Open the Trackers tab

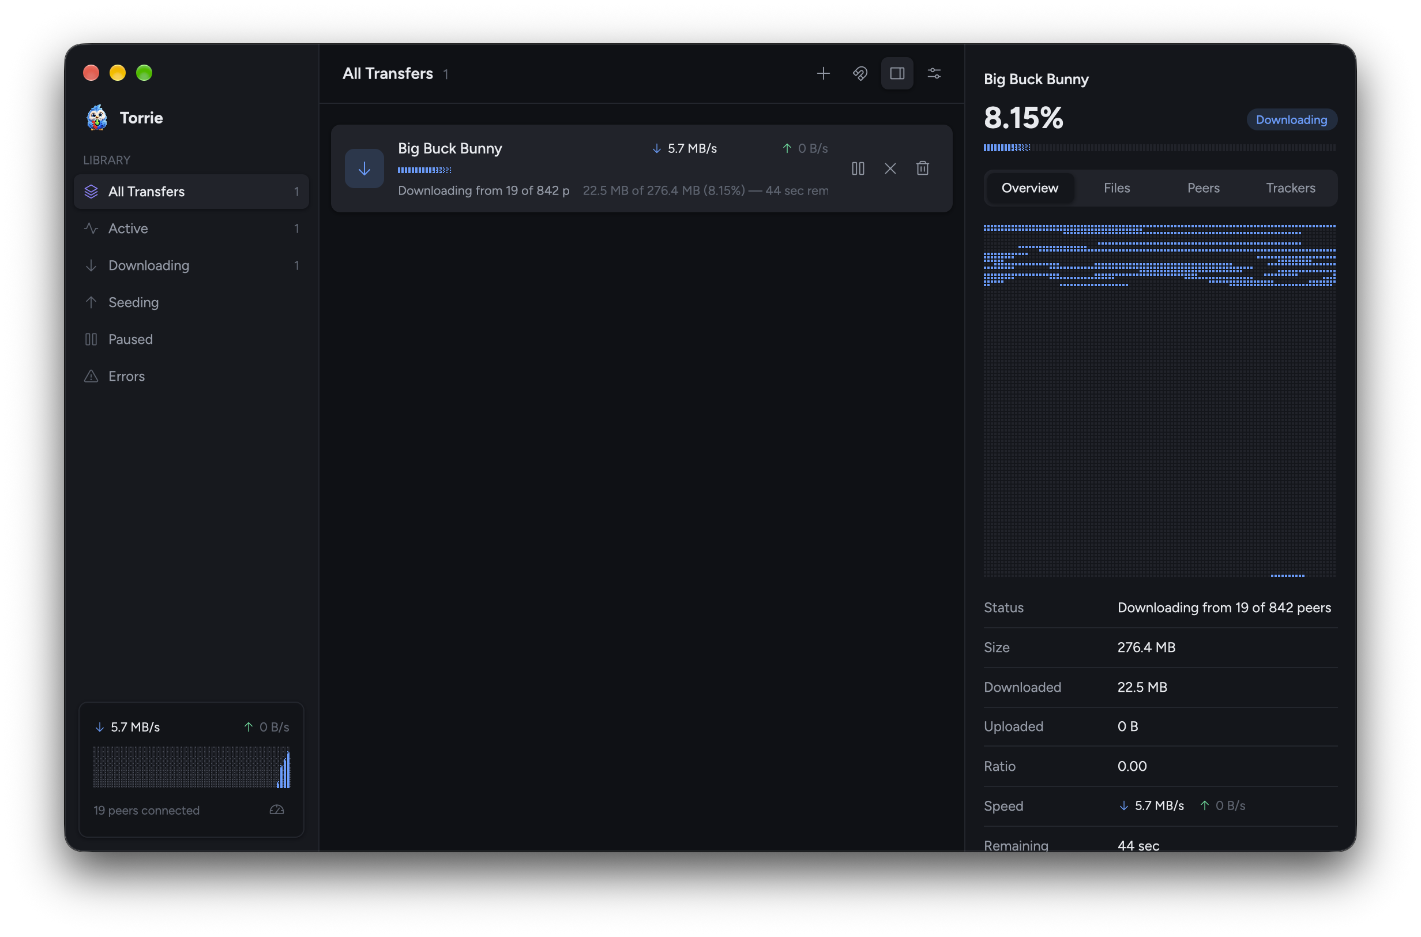[1290, 188]
